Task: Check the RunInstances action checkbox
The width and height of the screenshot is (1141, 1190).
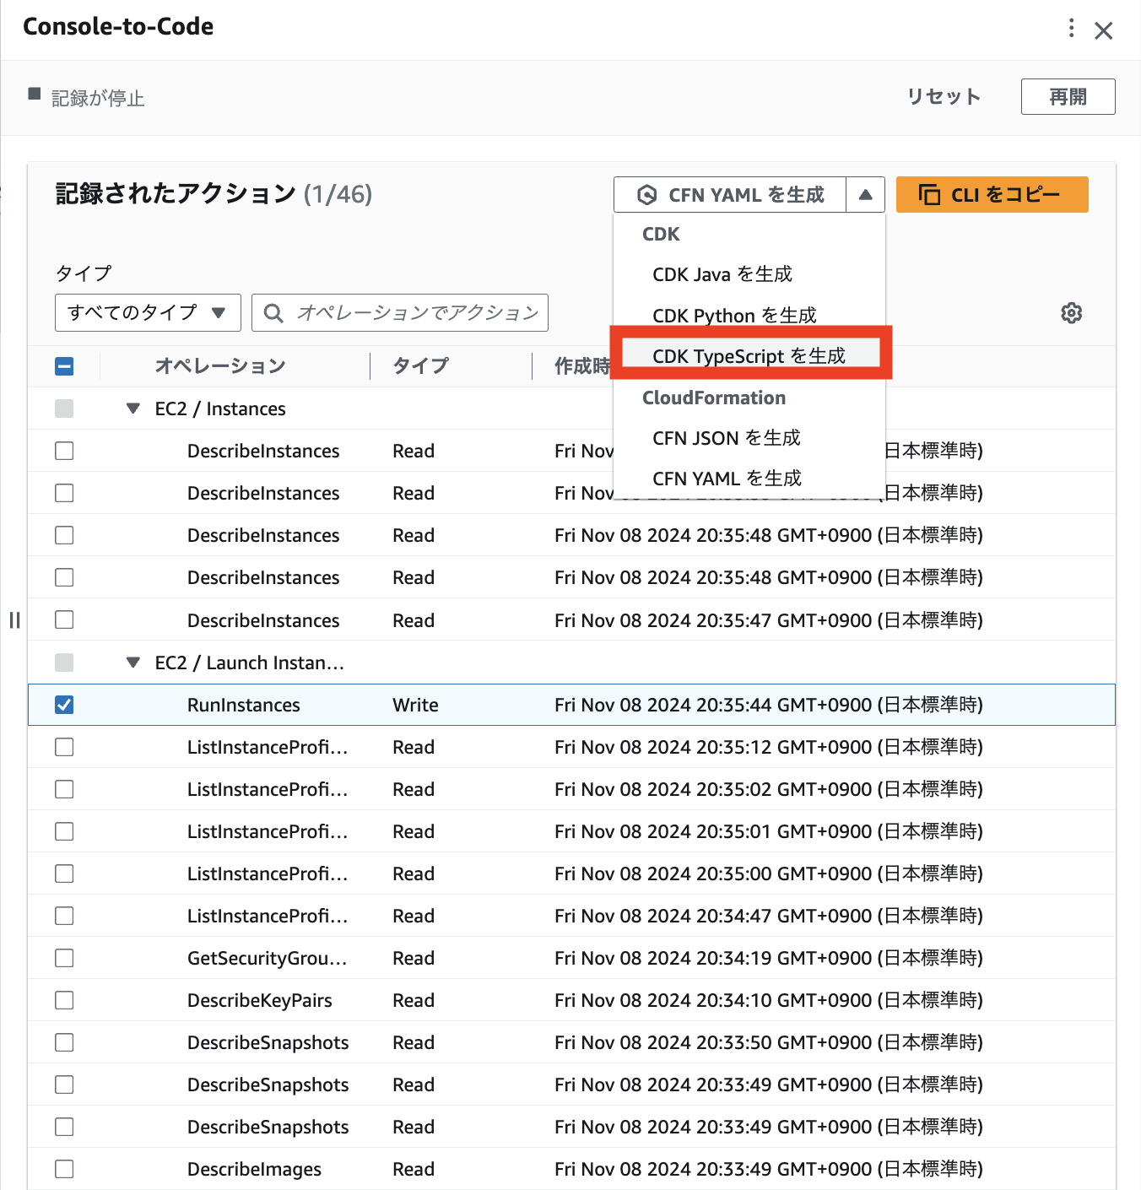Action: (x=63, y=705)
